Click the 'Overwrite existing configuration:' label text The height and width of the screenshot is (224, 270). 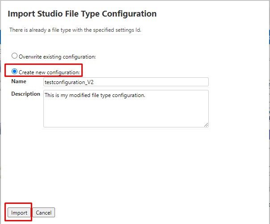57,57
